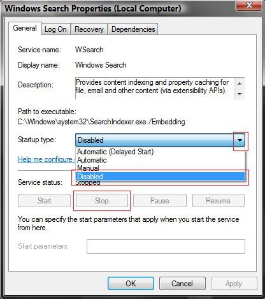Click description scrollbar down arrow

(240, 94)
